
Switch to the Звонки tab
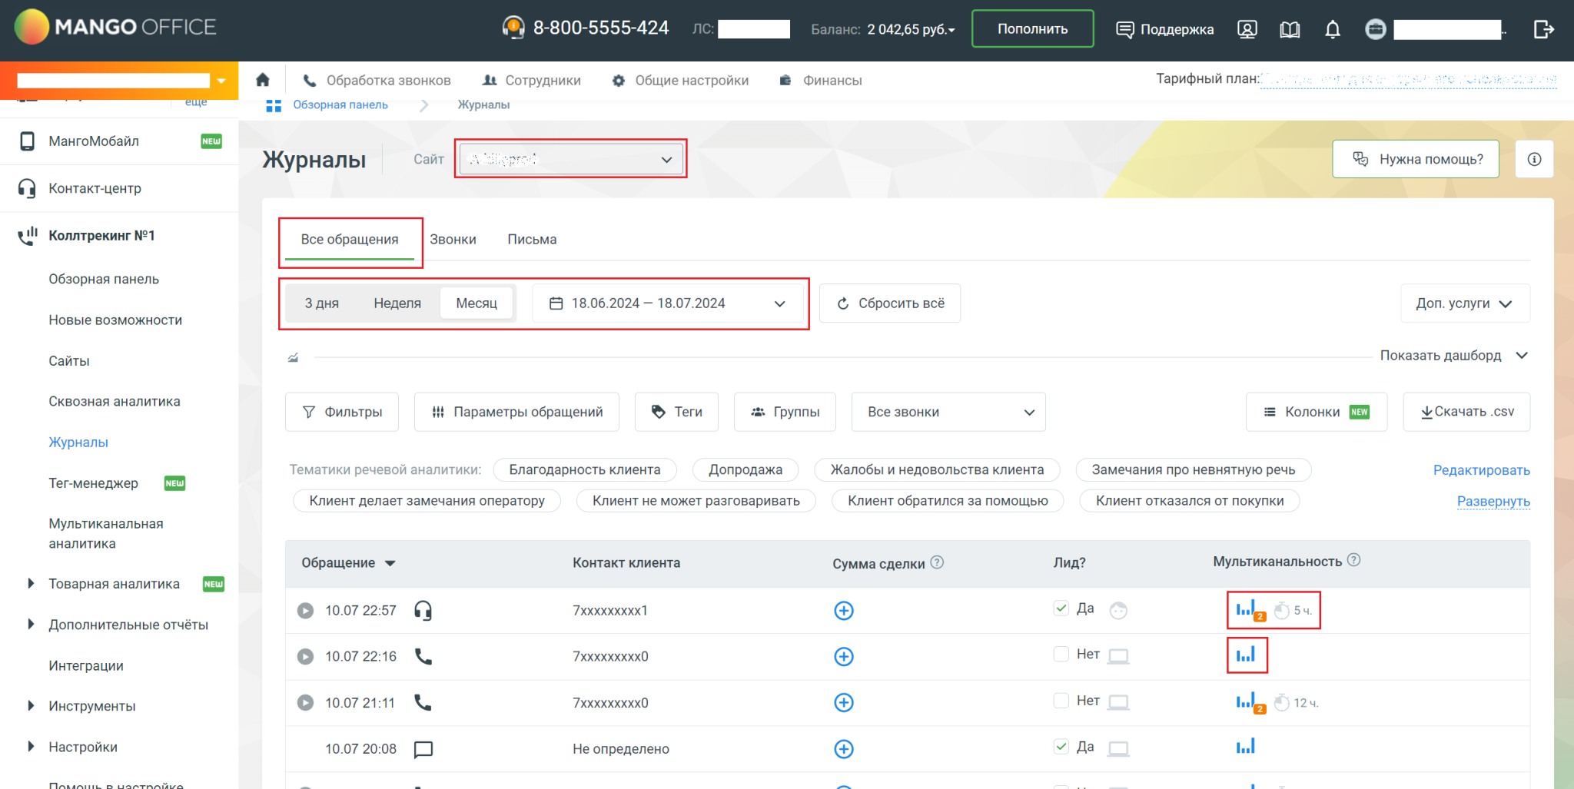[453, 240]
